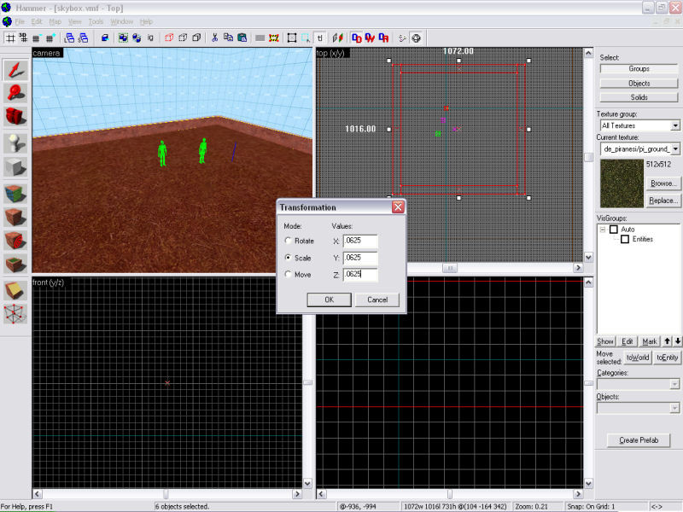Collapse the Auto group in VisGroups
The height and width of the screenshot is (512, 683).
[603, 230]
